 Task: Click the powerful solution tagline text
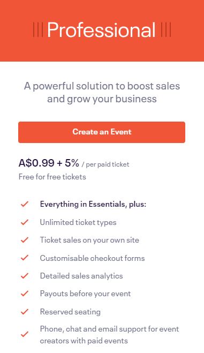pos(102,92)
